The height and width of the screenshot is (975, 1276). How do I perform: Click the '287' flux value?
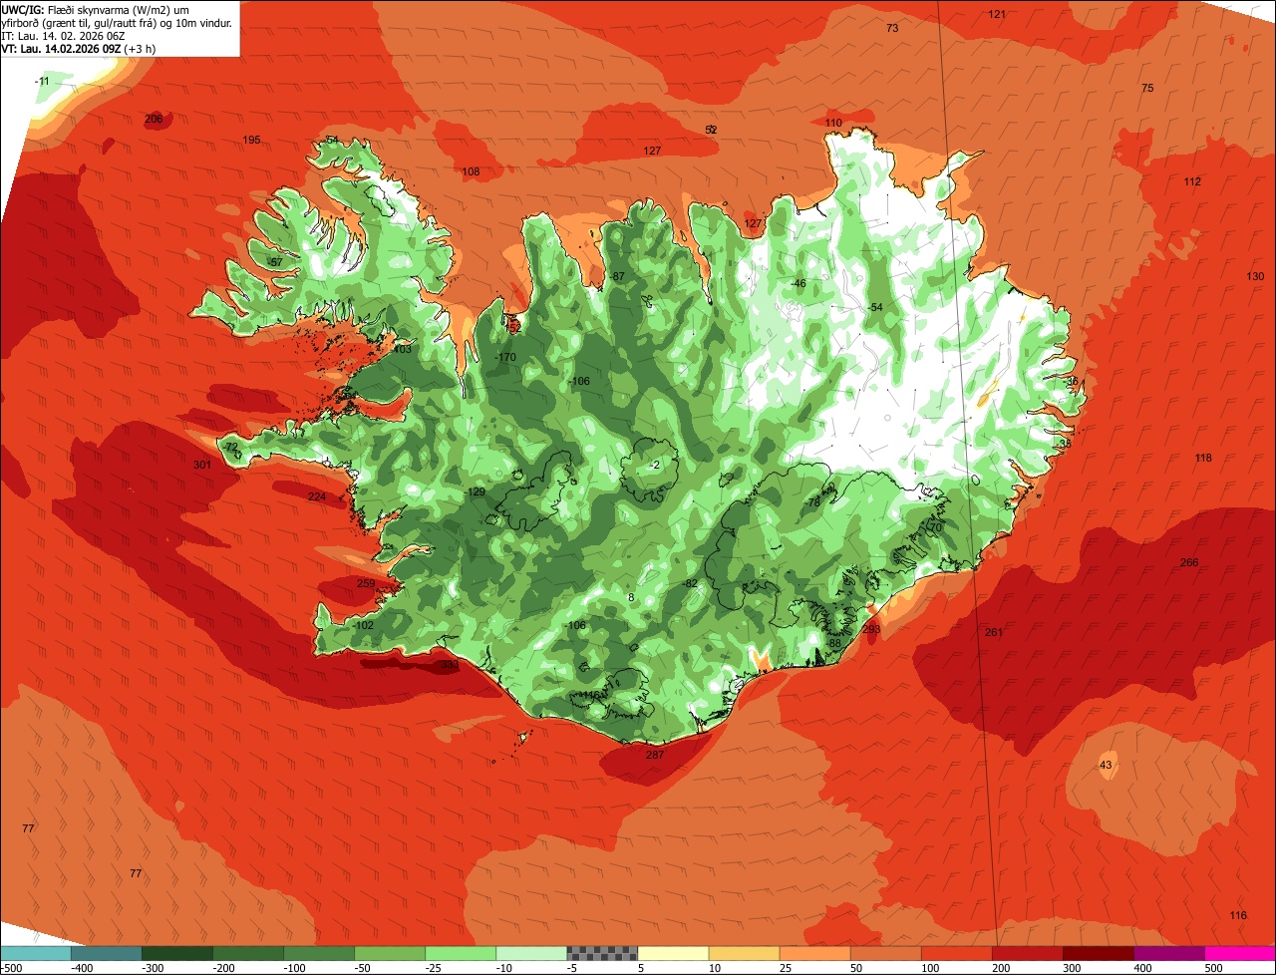pos(655,755)
